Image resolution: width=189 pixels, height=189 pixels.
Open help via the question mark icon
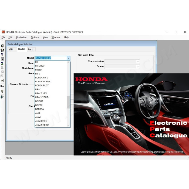2,92
